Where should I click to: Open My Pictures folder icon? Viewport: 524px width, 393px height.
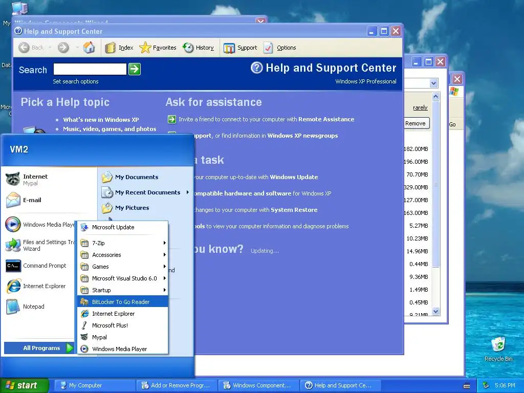click(x=107, y=208)
